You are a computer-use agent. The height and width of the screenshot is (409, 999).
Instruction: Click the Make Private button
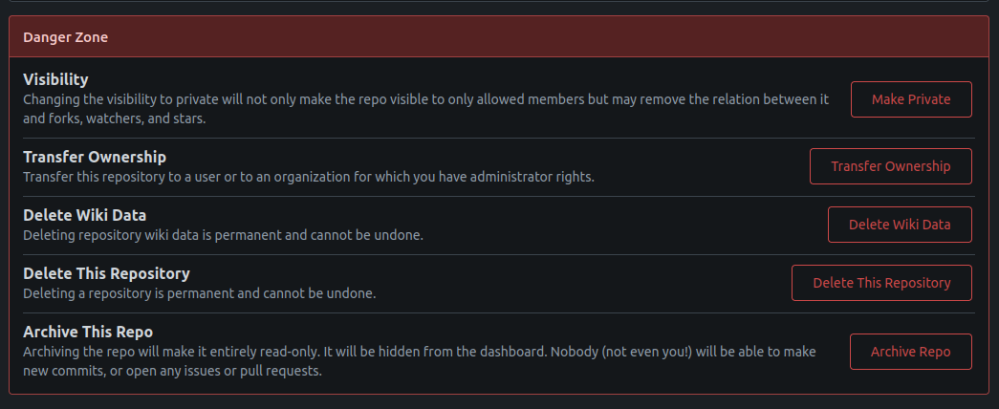[911, 99]
